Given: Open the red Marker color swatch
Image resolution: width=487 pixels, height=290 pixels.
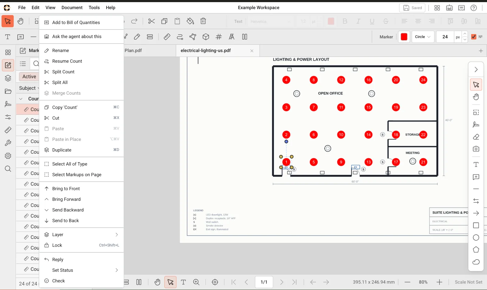Looking at the screenshot, I should click(404, 37).
